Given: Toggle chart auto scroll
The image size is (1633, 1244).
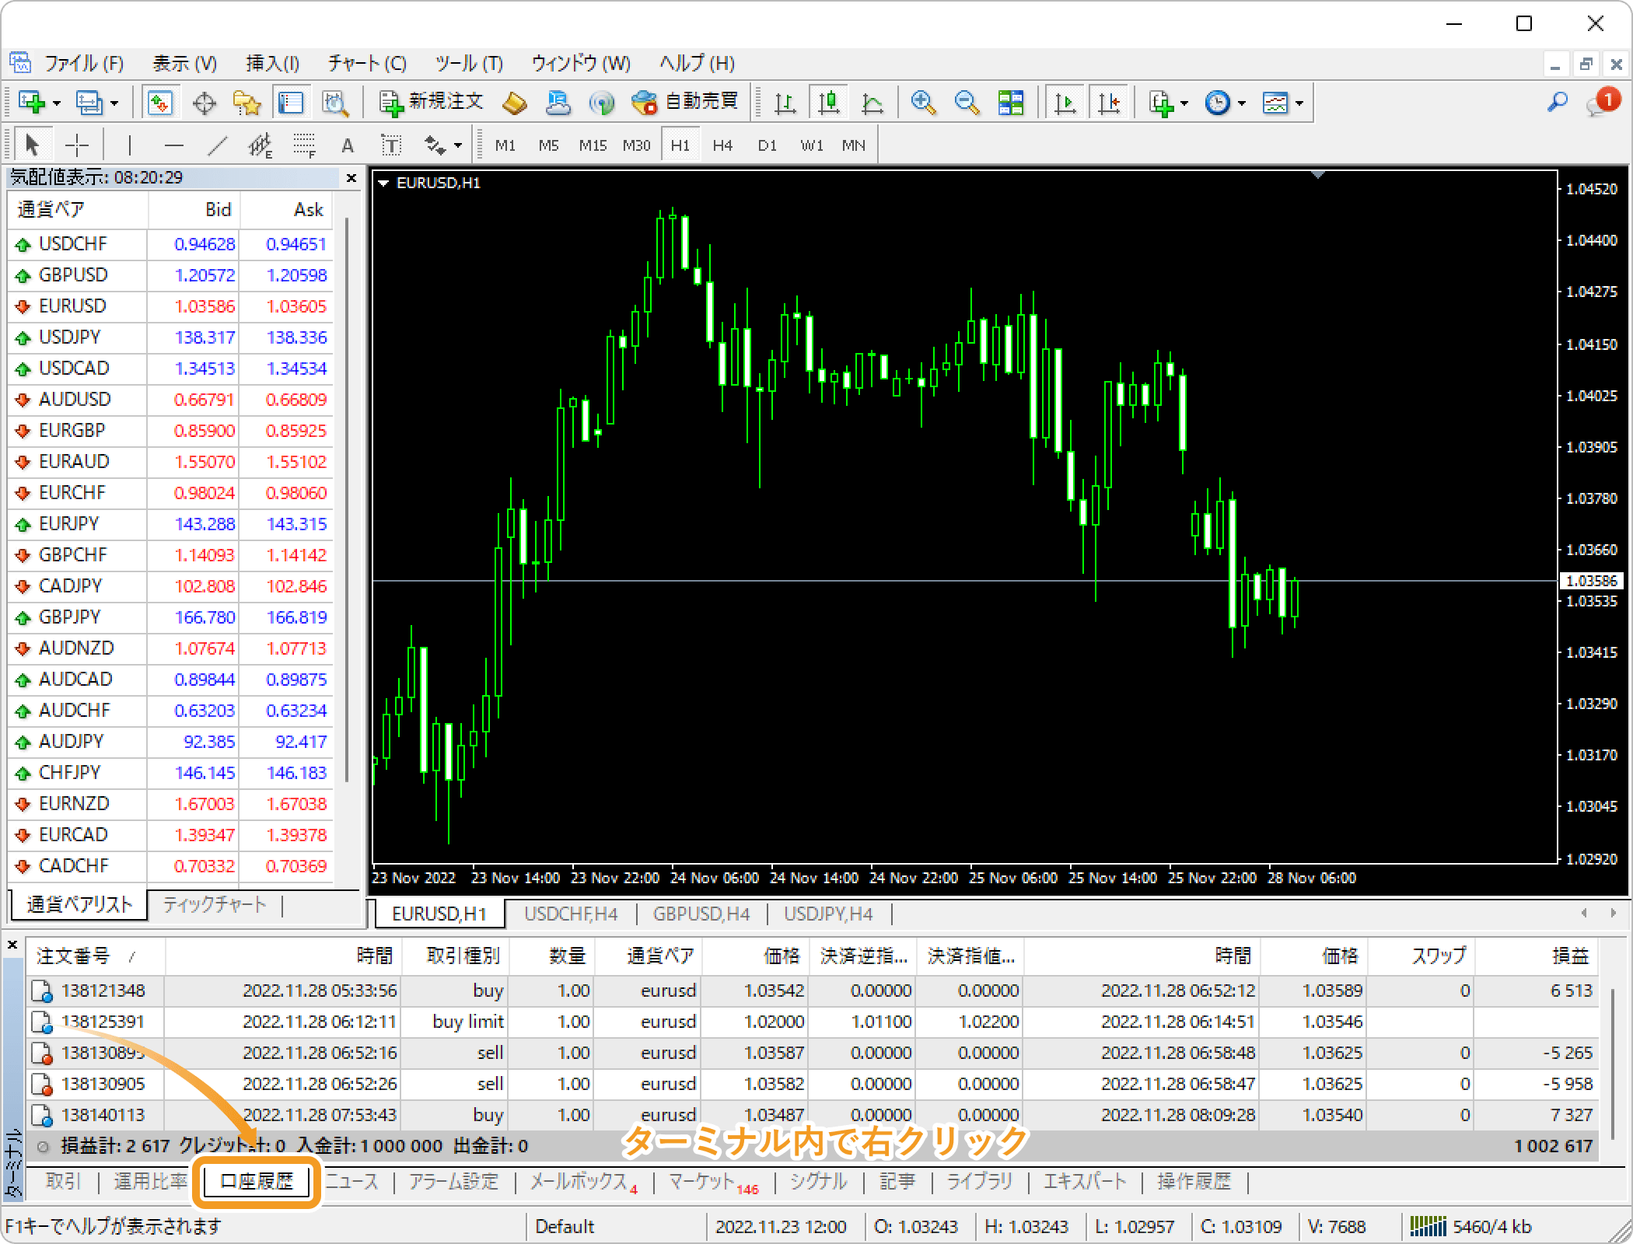Looking at the screenshot, I should coord(1065,103).
